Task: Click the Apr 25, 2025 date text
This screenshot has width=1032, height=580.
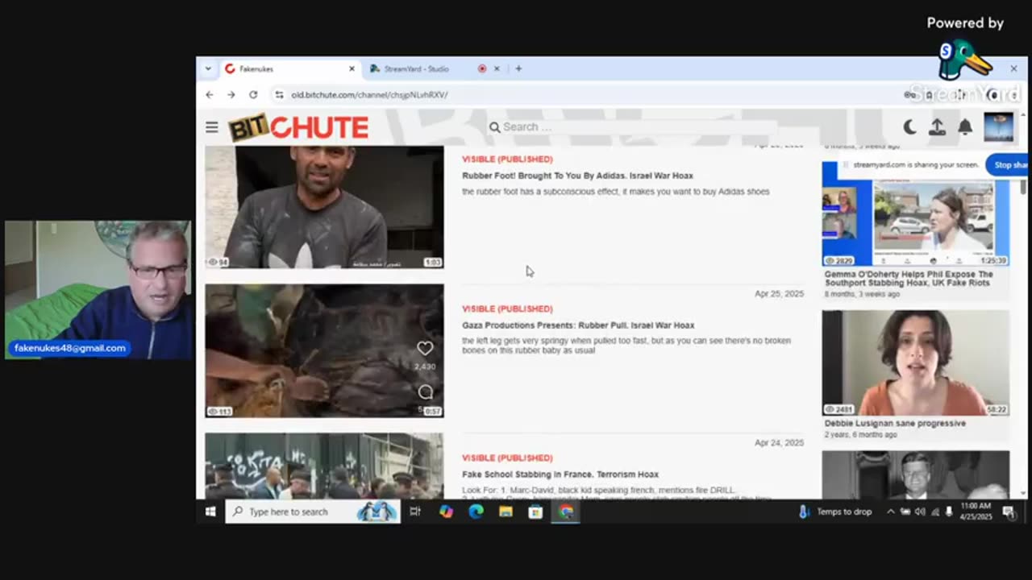Action: 779,294
